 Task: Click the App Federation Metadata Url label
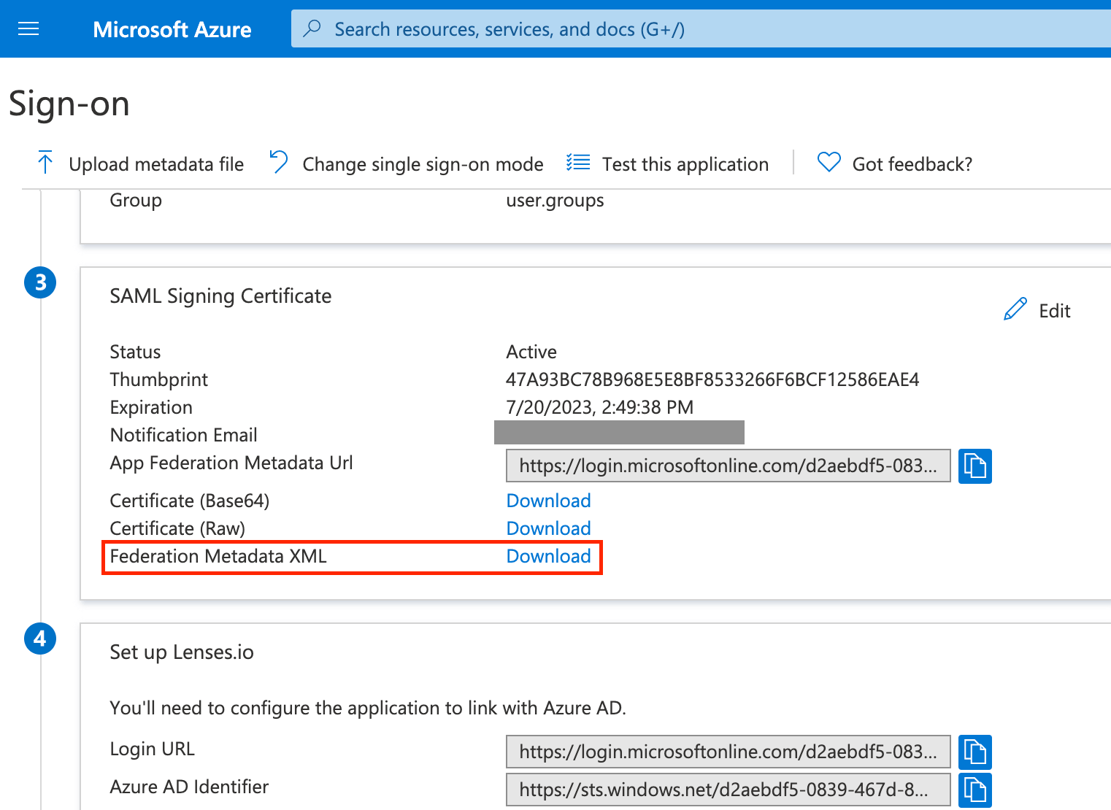tap(231, 463)
